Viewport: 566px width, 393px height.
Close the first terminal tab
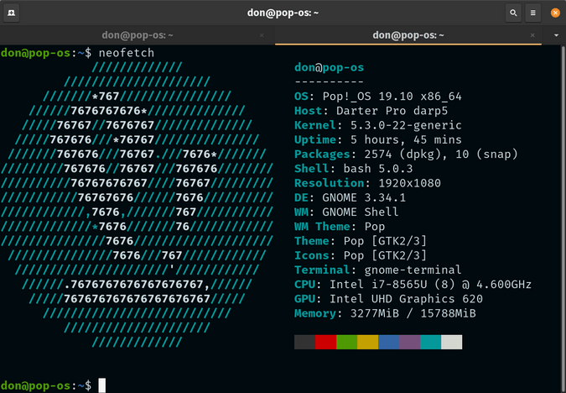coord(262,35)
